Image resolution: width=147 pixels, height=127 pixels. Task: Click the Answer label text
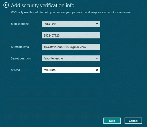(x=16, y=70)
